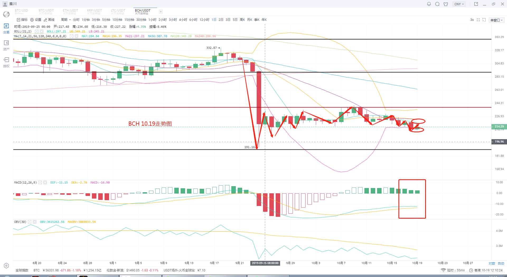Switch to the ETH/USDT tab
Image resolution: width=507 pixels, height=277 pixels.
(70, 12)
